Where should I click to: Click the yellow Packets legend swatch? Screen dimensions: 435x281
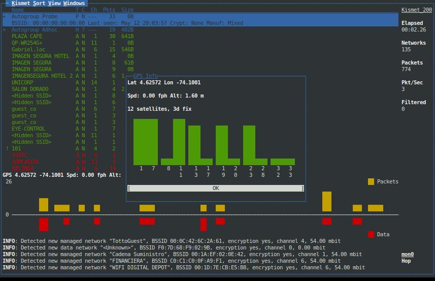[371, 181]
